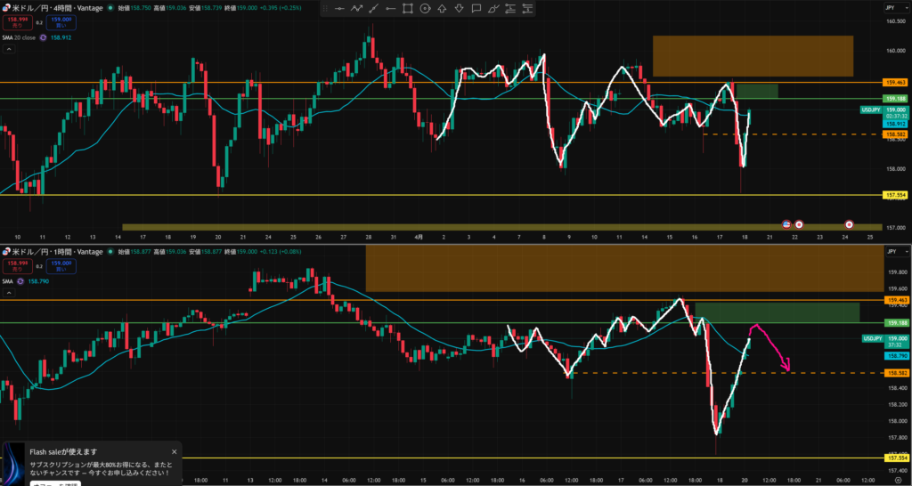Select the zigzag path drawing tool
The height and width of the screenshot is (486, 912).
(358, 9)
